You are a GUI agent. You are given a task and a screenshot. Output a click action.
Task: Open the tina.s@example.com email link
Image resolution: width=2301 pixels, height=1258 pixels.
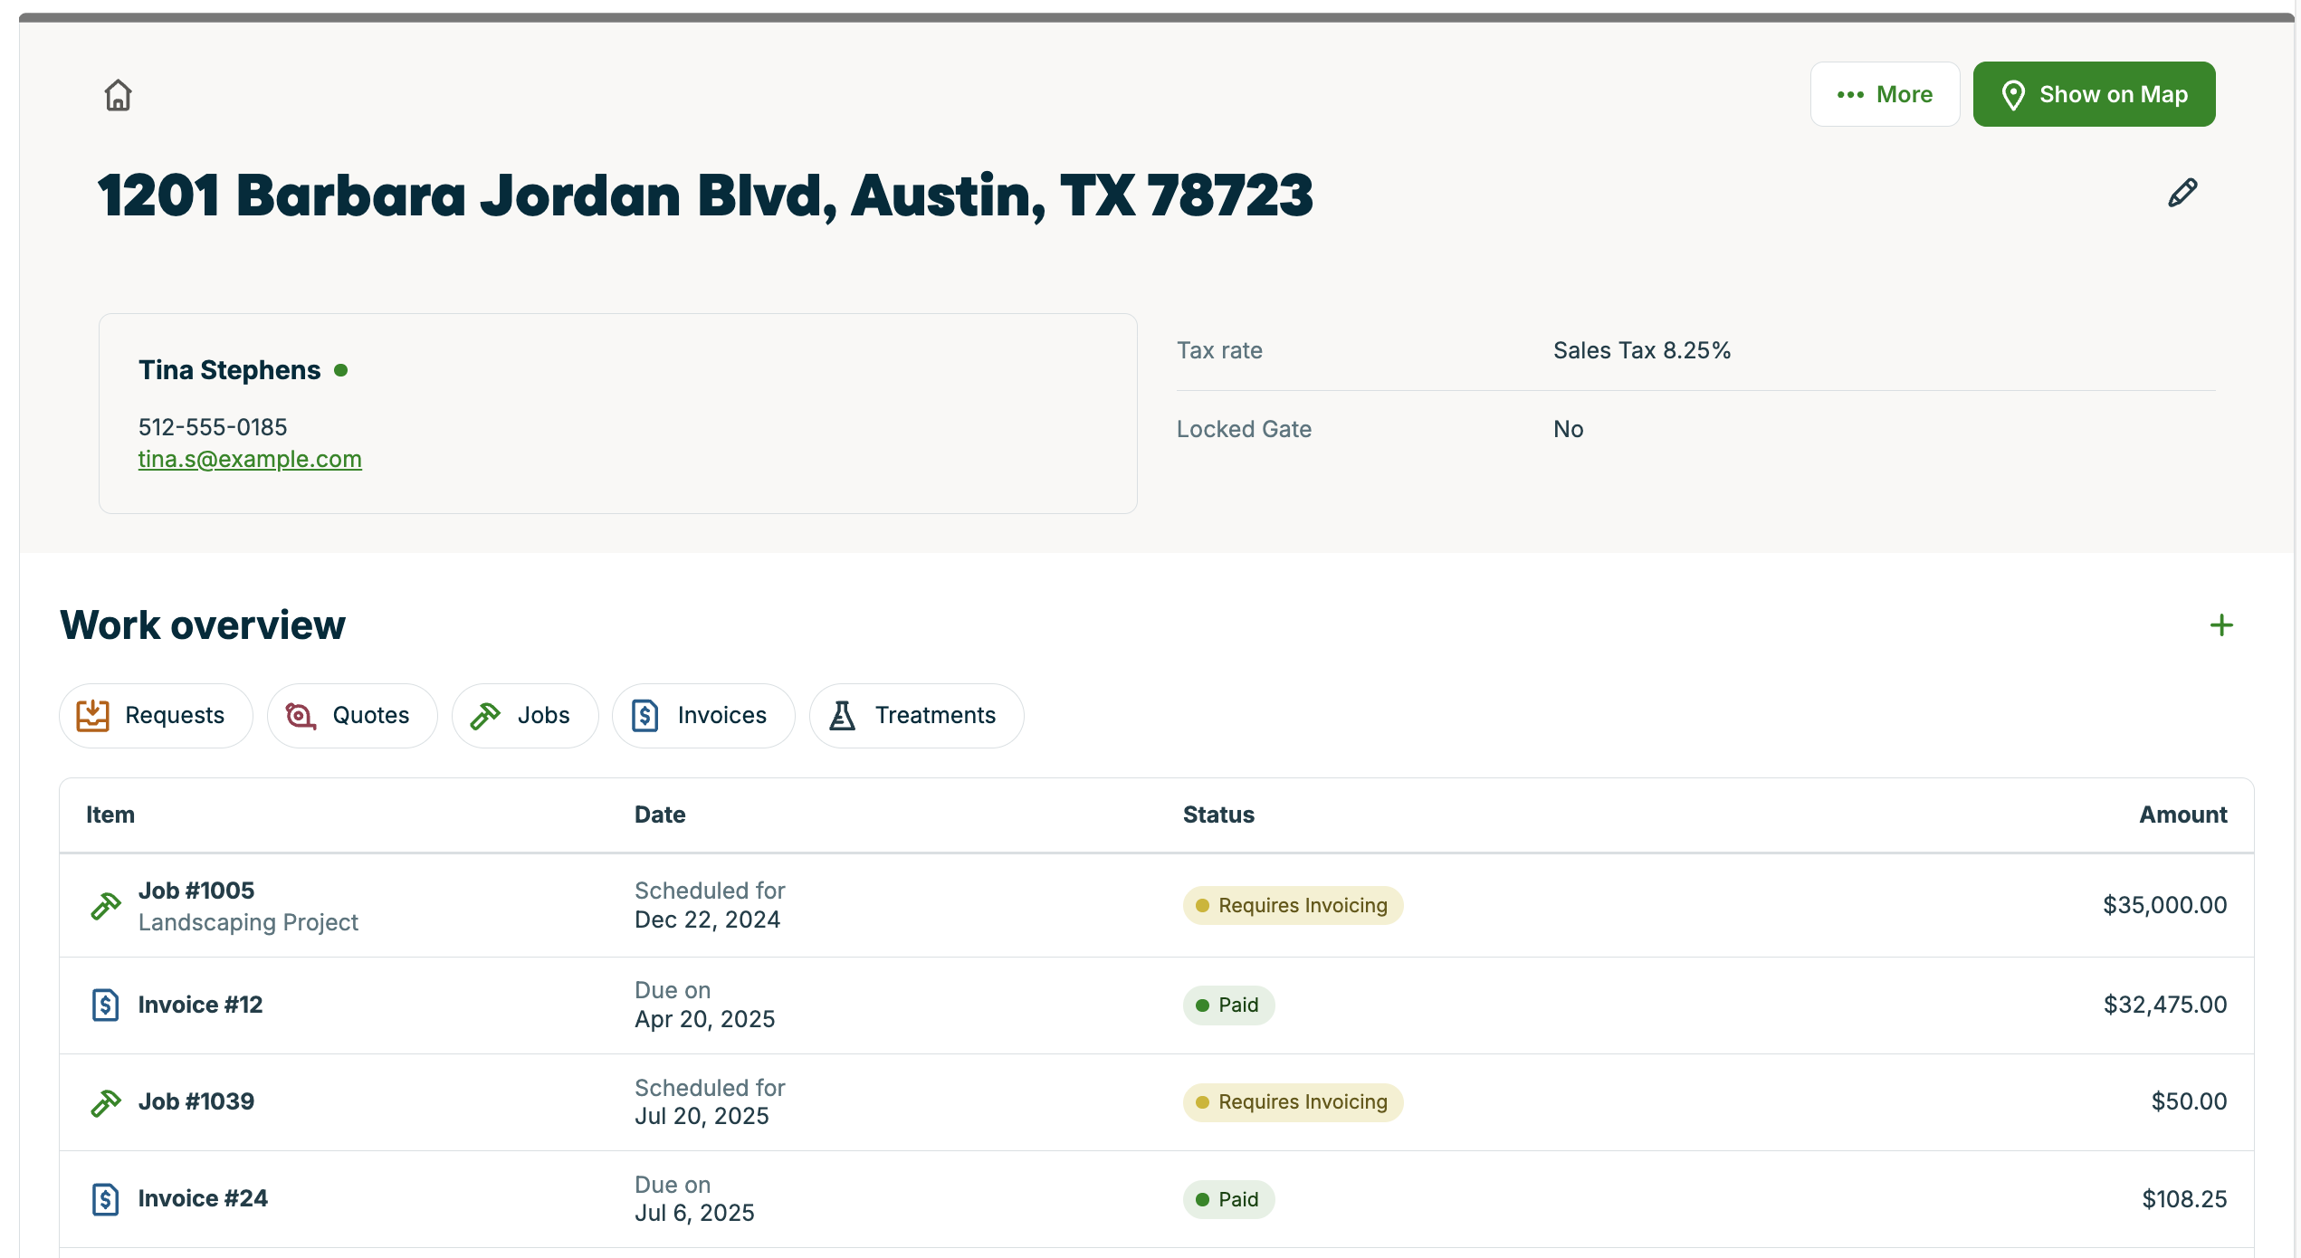pyautogui.click(x=250, y=459)
